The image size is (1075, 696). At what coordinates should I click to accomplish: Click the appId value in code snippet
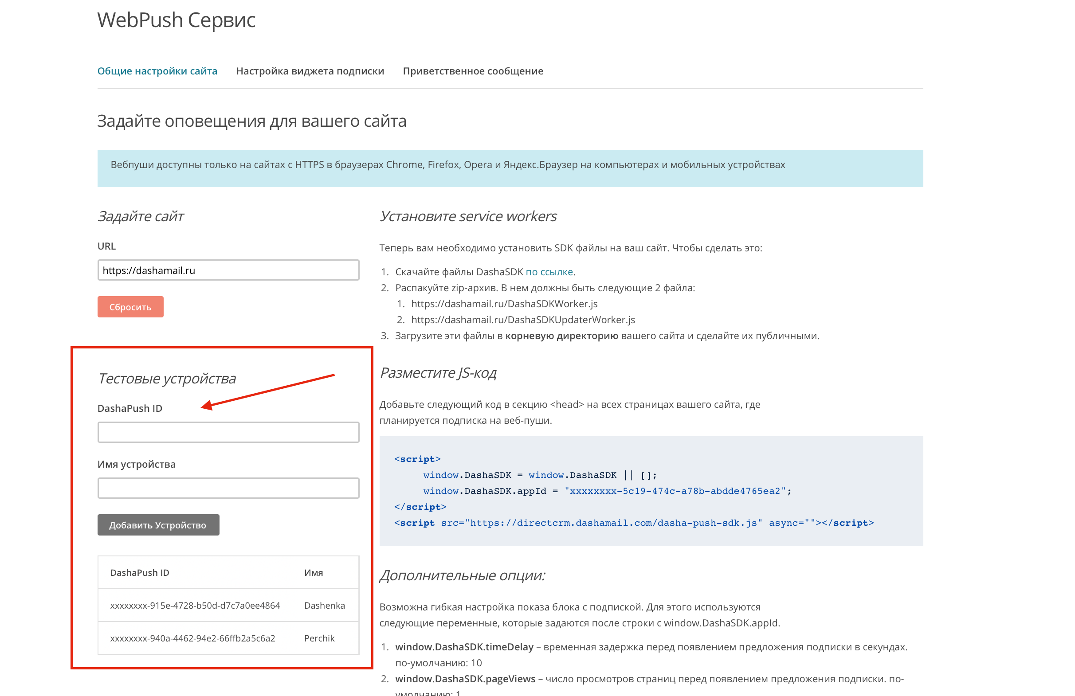tap(675, 491)
